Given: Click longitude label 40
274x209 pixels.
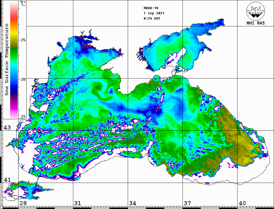Looking at the screenshot, I should click(242, 203).
